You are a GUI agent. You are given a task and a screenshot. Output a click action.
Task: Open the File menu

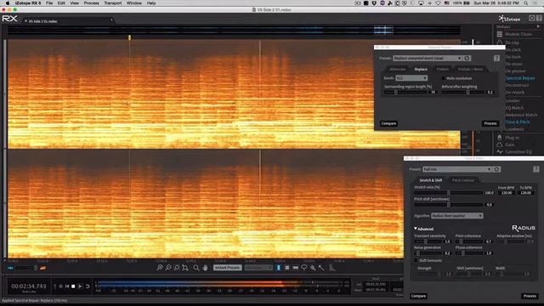[x=49, y=3]
